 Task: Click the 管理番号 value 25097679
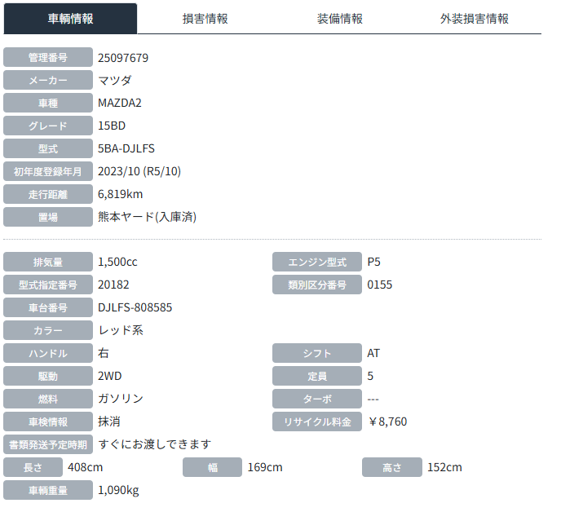coord(123,58)
